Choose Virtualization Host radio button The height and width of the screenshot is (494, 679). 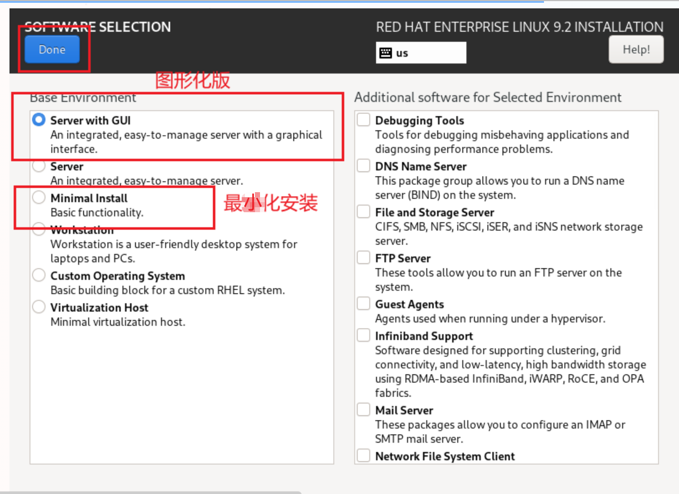tap(38, 307)
